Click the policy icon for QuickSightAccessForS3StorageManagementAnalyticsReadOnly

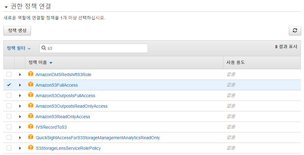tap(31, 137)
